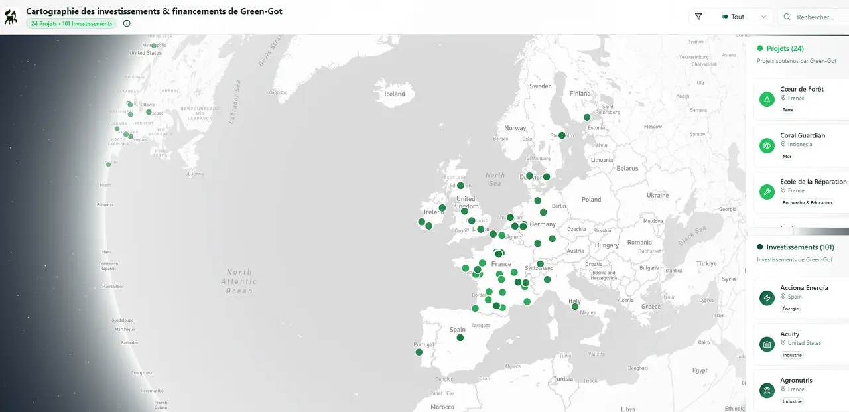Click the map marker on the Florida coast
This screenshot has width=849, height=412.
(109, 164)
